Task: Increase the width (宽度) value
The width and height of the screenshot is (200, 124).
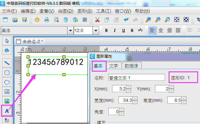Action: pyautogui.click(x=135, y=99)
